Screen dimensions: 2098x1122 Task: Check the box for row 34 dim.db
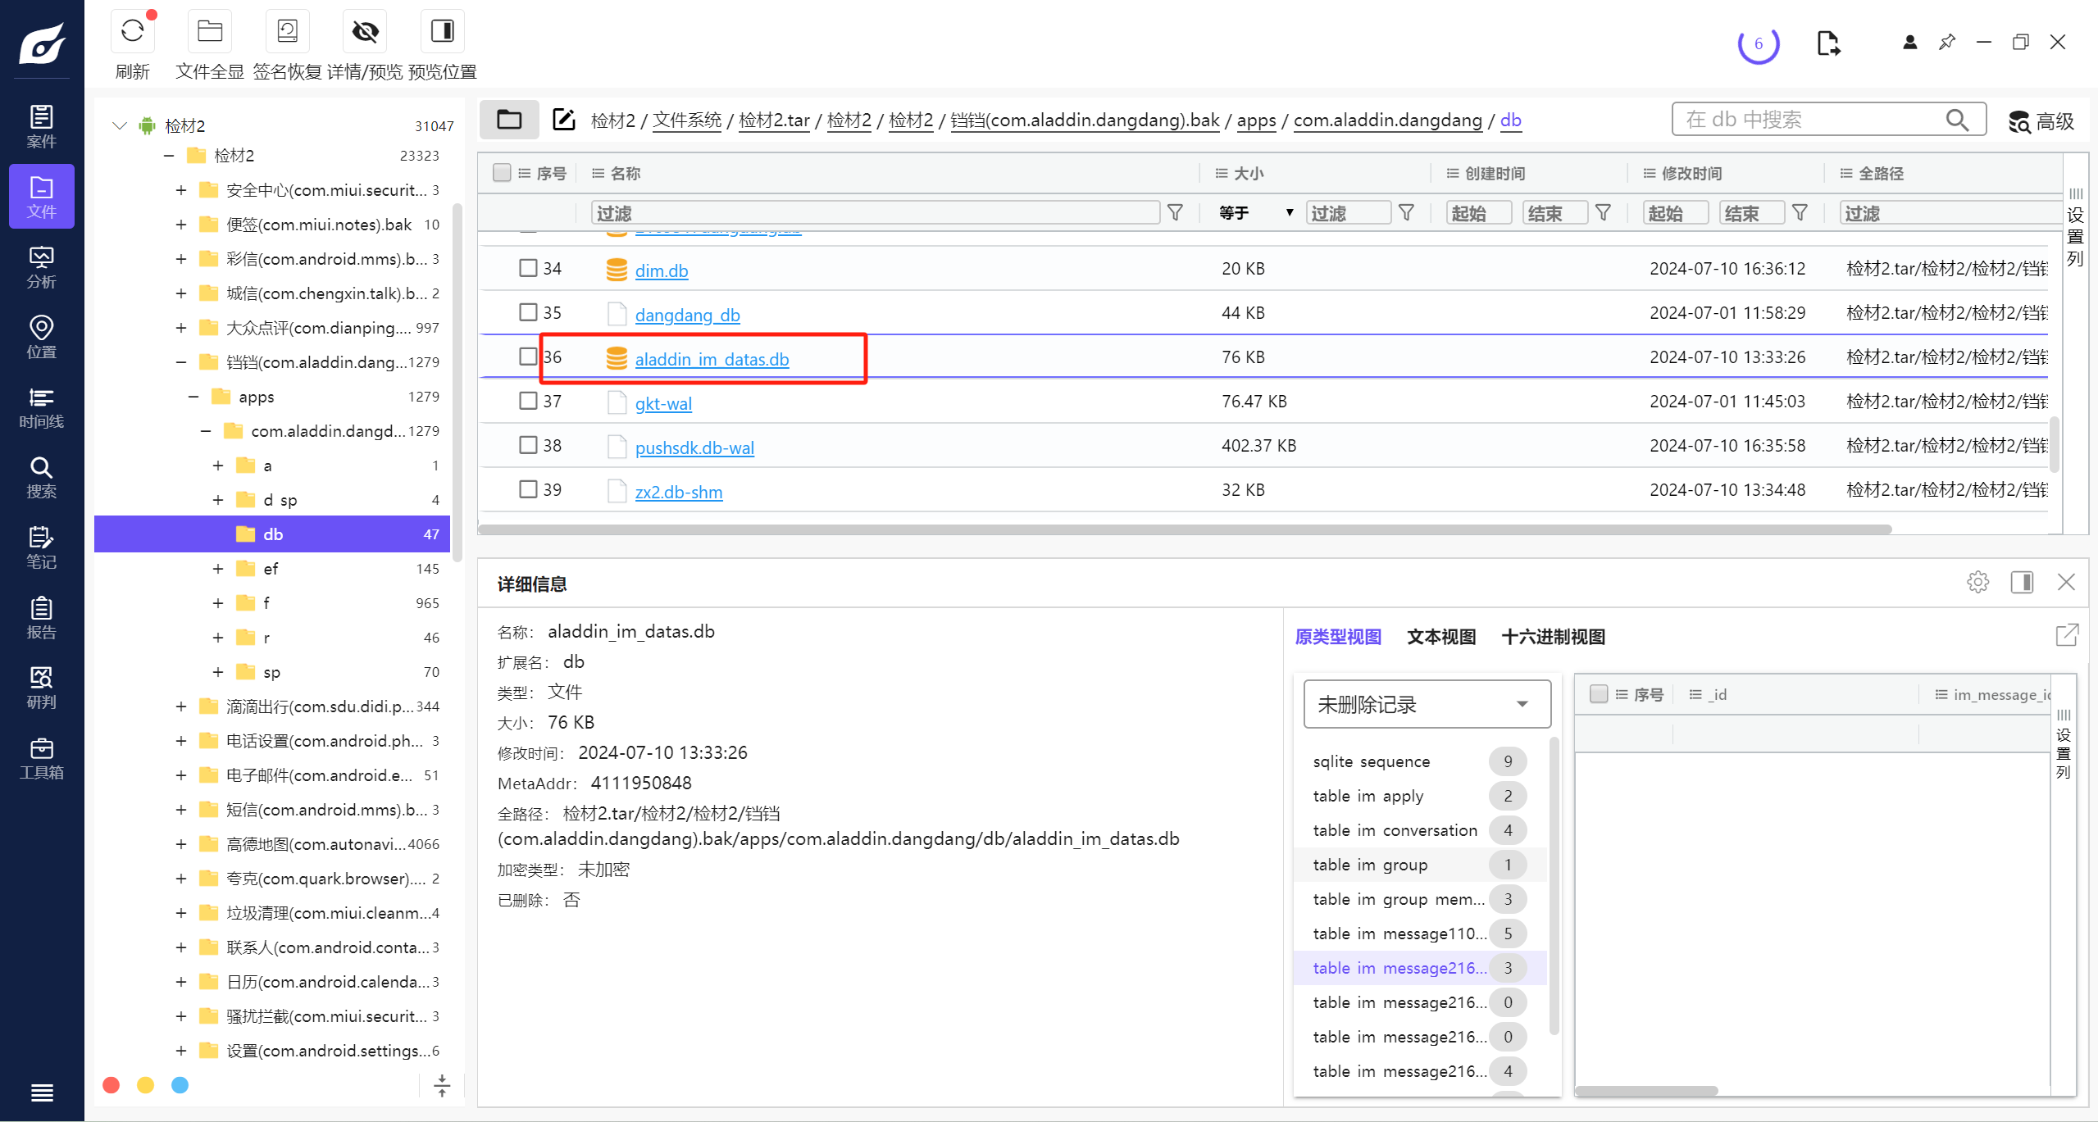(528, 269)
